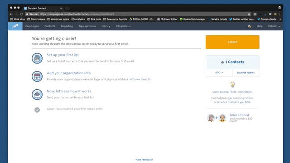This screenshot has width=290, height=163.
Task: Select the Constant Contact browser tab
Action: [43, 8]
